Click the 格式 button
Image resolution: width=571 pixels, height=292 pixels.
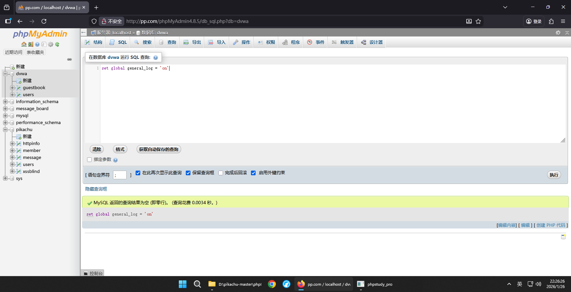pyautogui.click(x=120, y=149)
